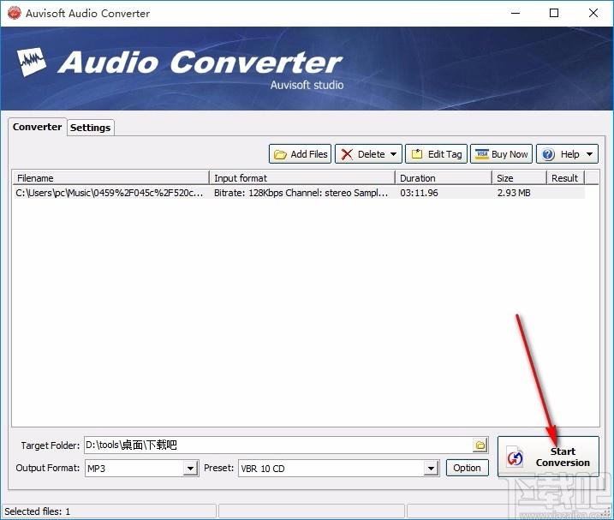This screenshot has height=520, width=614.
Task: Browse for target folder with folder icon
Action: [480, 445]
